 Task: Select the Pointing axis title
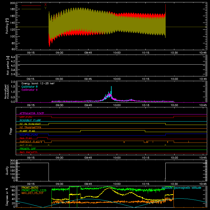pyautogui.click(x=7, y=26)
